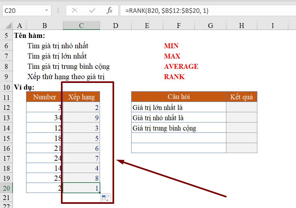296x208 pixels.
Task: Open the Name Box dropdown arrow
Action: click(x=46, y=10)
